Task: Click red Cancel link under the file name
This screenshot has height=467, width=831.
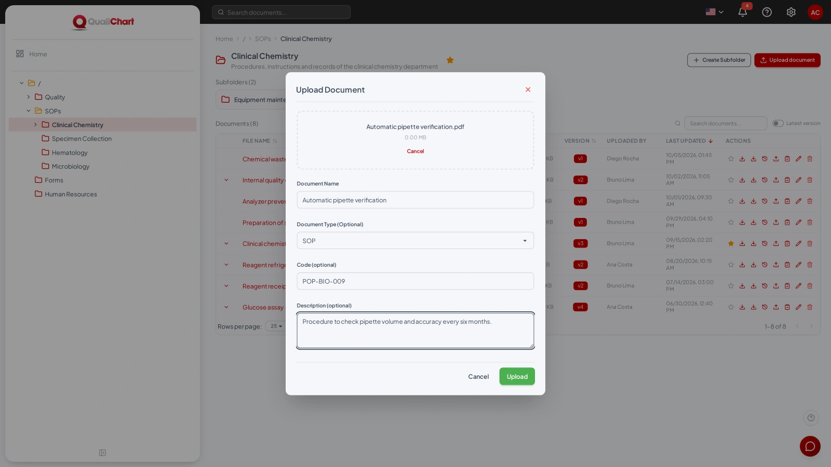Action: pos(415,152)
